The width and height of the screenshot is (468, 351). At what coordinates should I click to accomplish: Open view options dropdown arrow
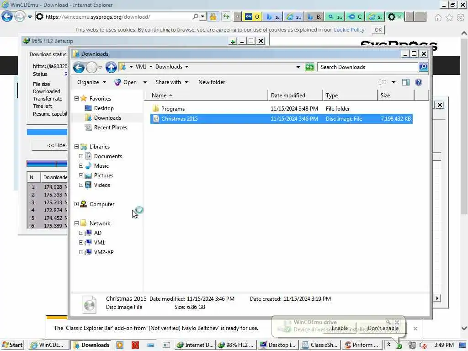[394, 82]
